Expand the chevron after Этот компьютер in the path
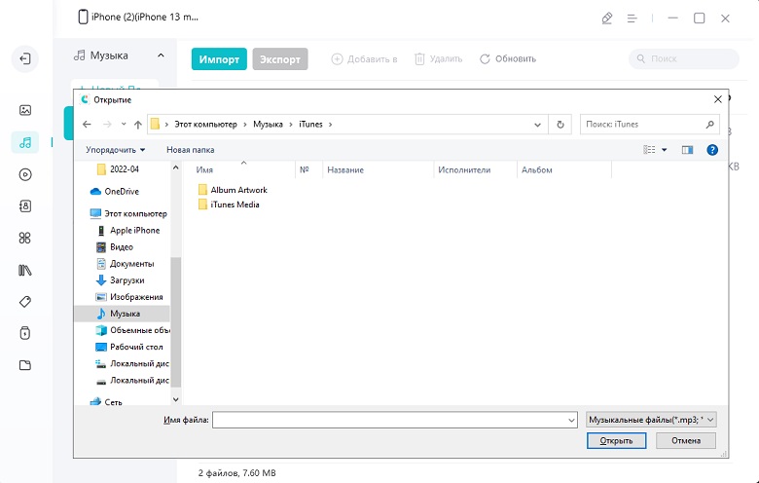The image size is (759, 483). click(245, 125)
